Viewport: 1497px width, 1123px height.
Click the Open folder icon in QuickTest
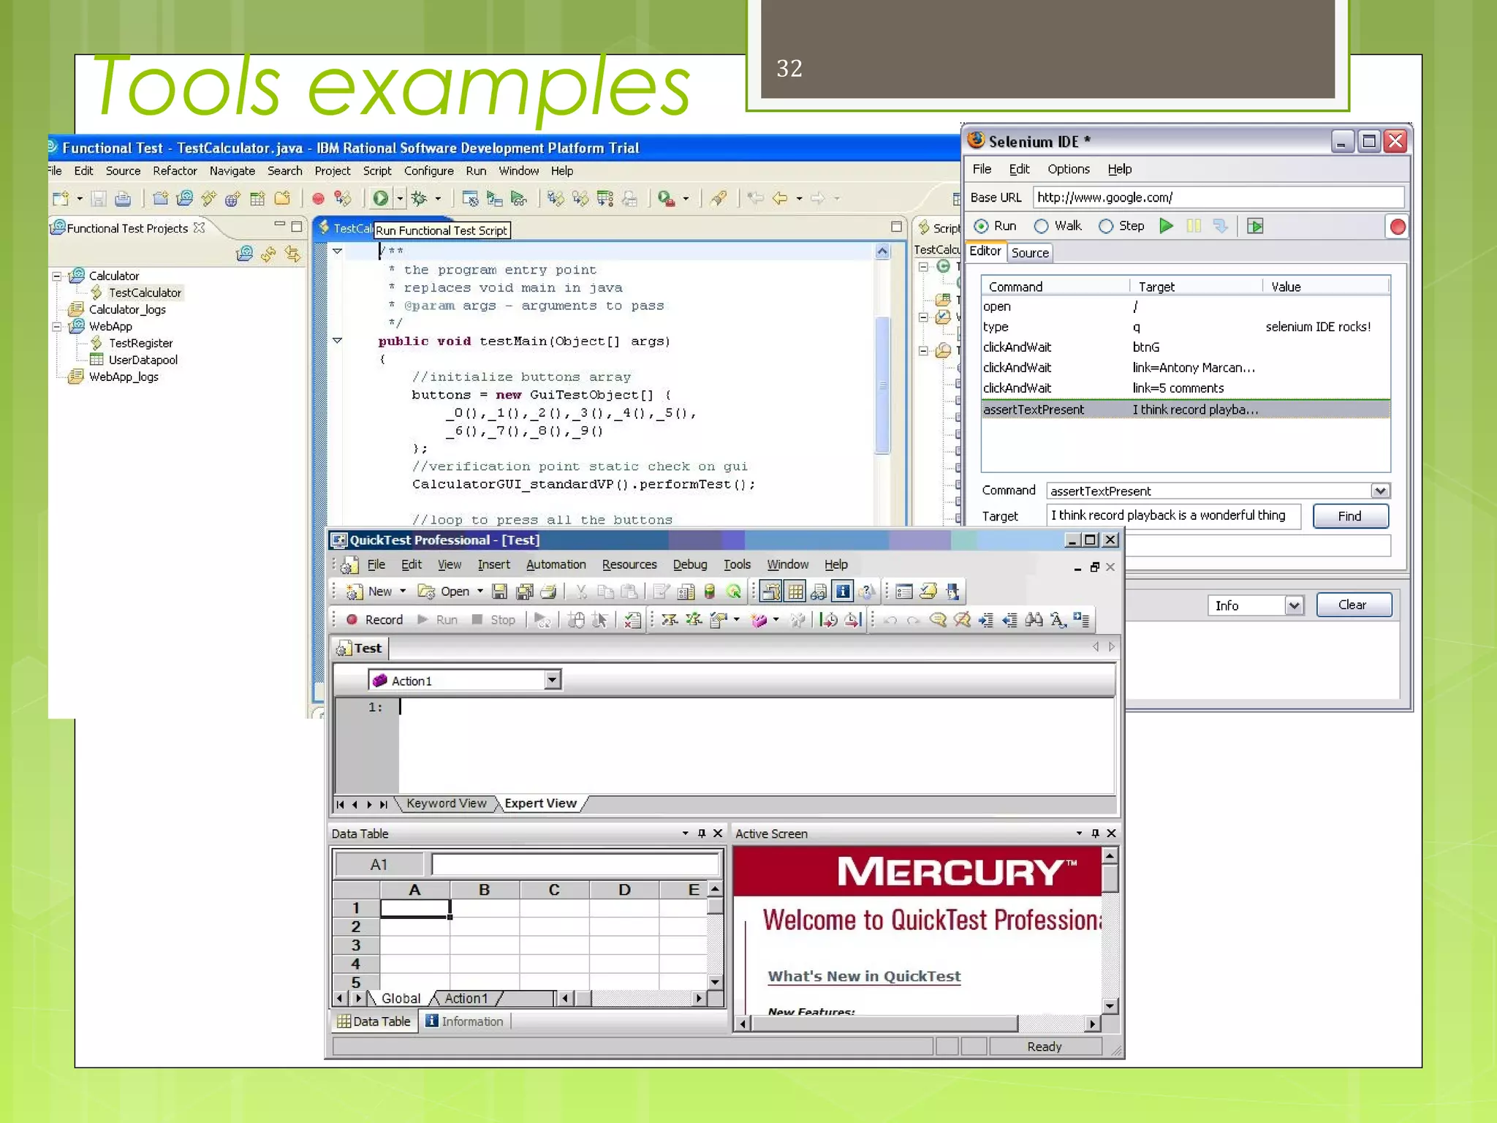click(426, 591)
